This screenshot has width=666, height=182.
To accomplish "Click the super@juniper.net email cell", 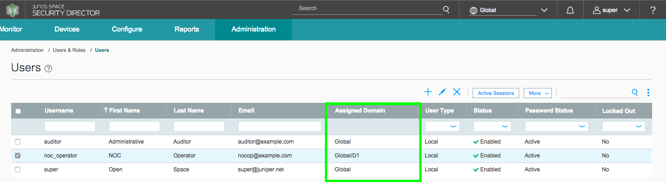I will tap(261, 169).
